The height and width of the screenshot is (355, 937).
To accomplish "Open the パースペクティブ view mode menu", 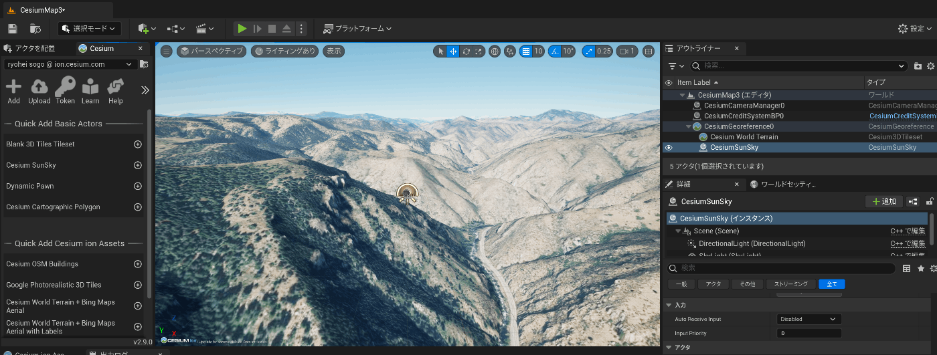I will point(211,51).
